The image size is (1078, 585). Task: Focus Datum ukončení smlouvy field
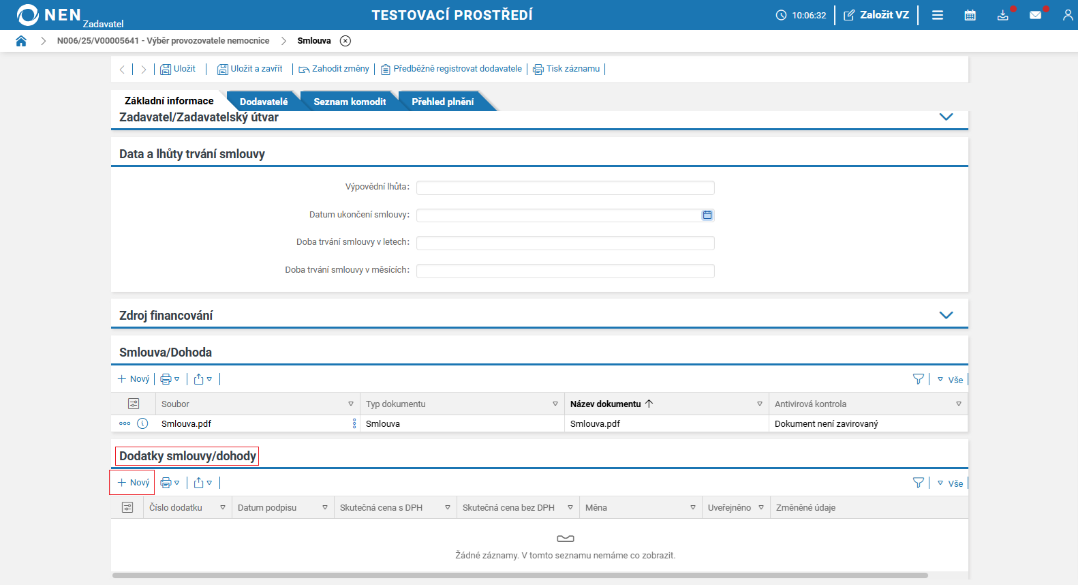pyautogui.click(x=559, y=215)
